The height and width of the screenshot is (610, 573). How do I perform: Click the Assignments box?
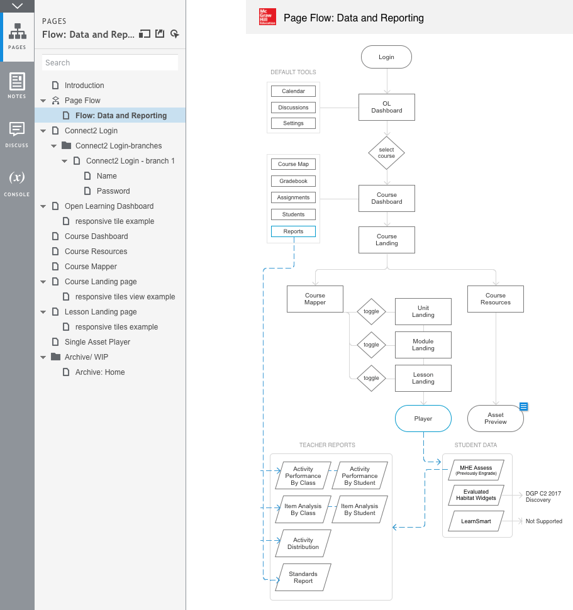click(x=293, y=197)
